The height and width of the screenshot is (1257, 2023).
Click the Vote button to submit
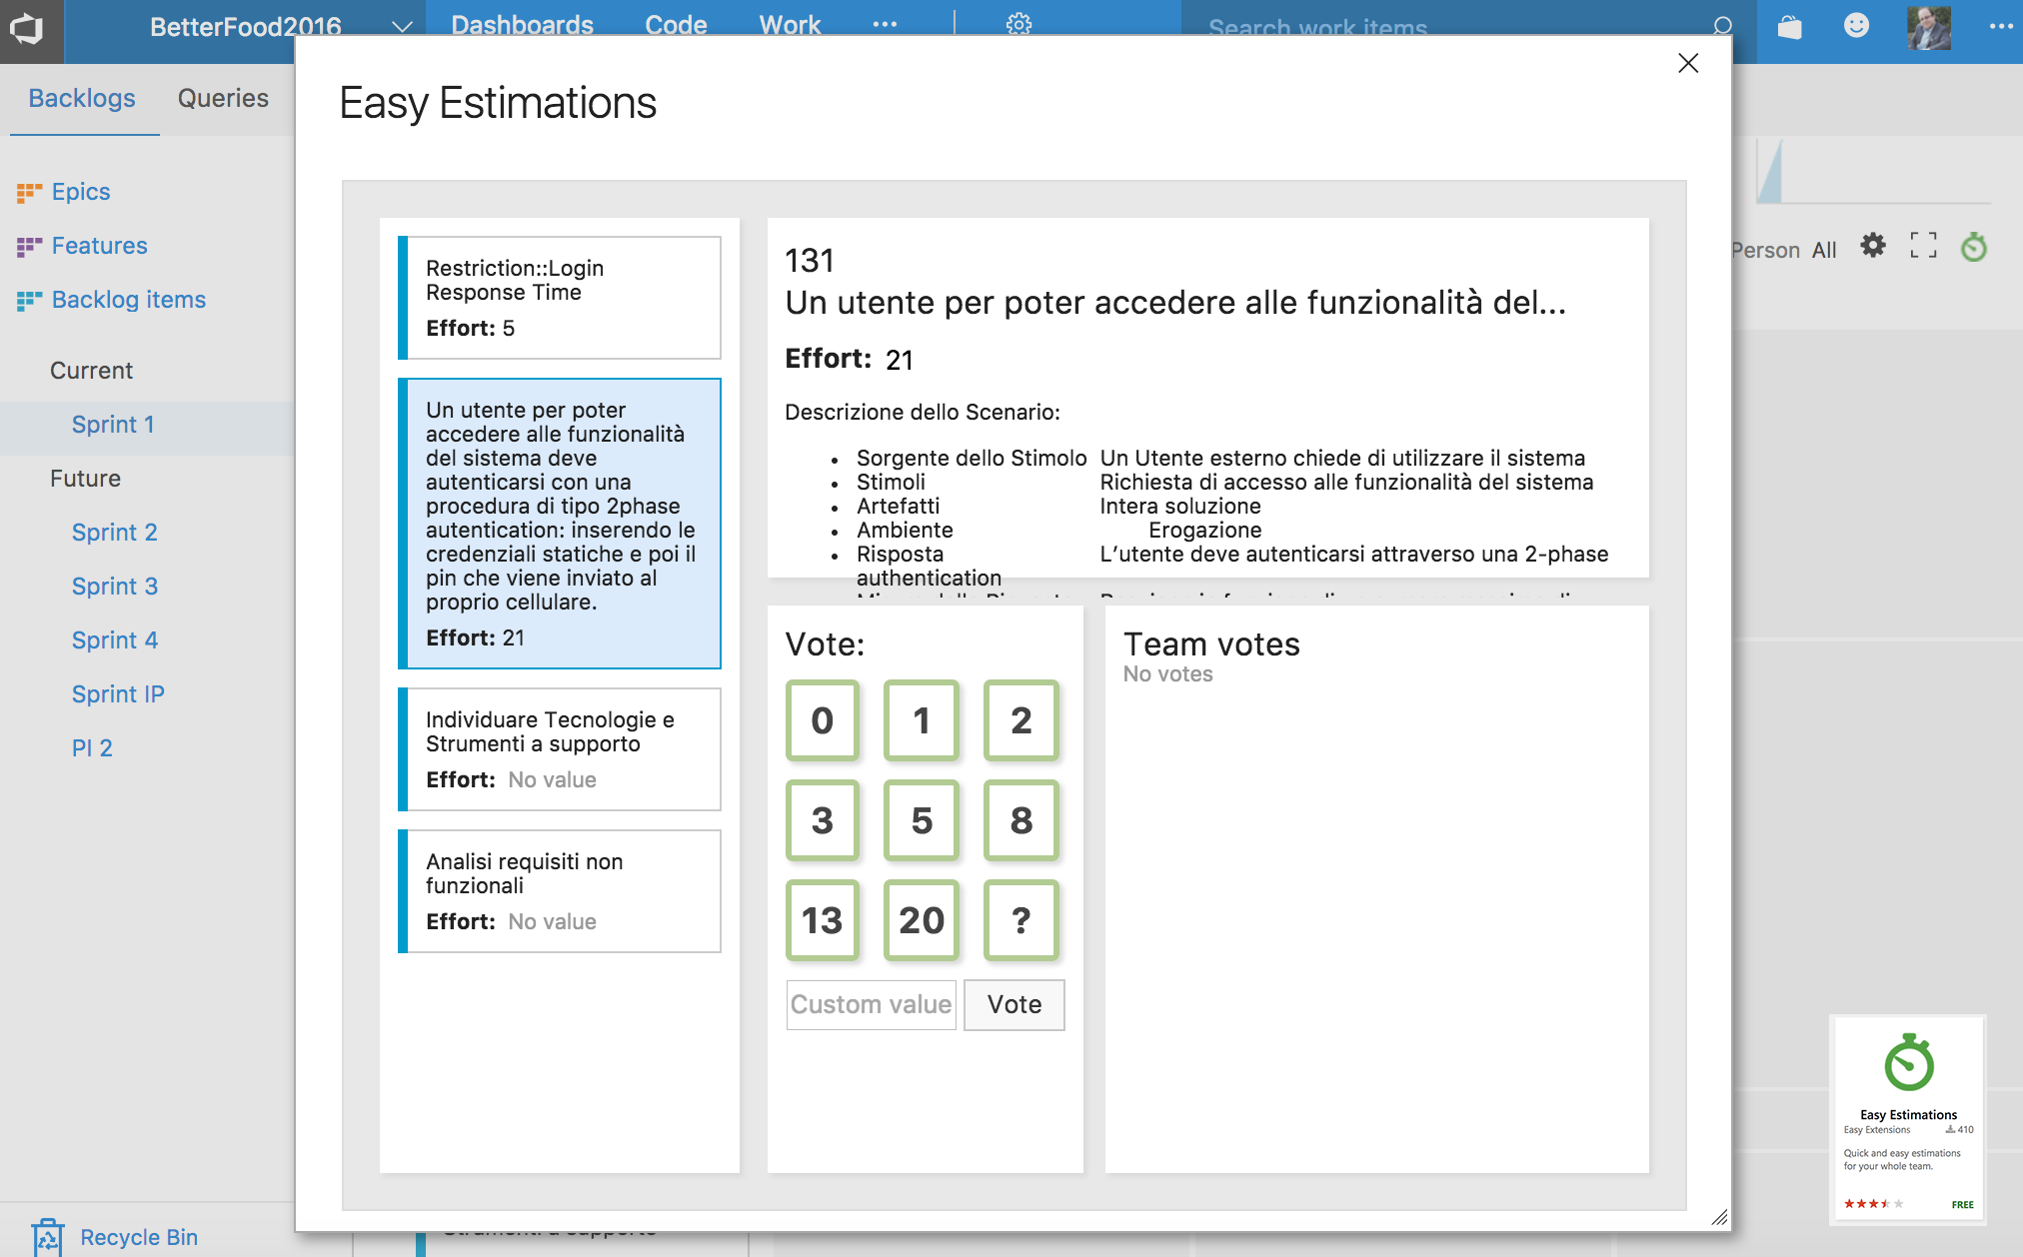coord(1015,1003)
